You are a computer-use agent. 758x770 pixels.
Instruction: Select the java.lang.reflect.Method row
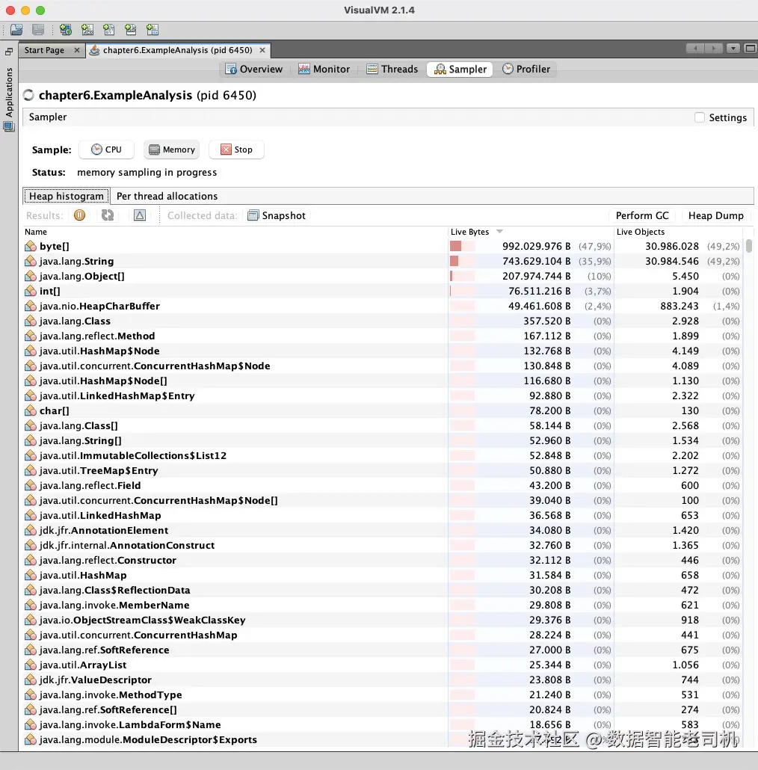[383, 336]
